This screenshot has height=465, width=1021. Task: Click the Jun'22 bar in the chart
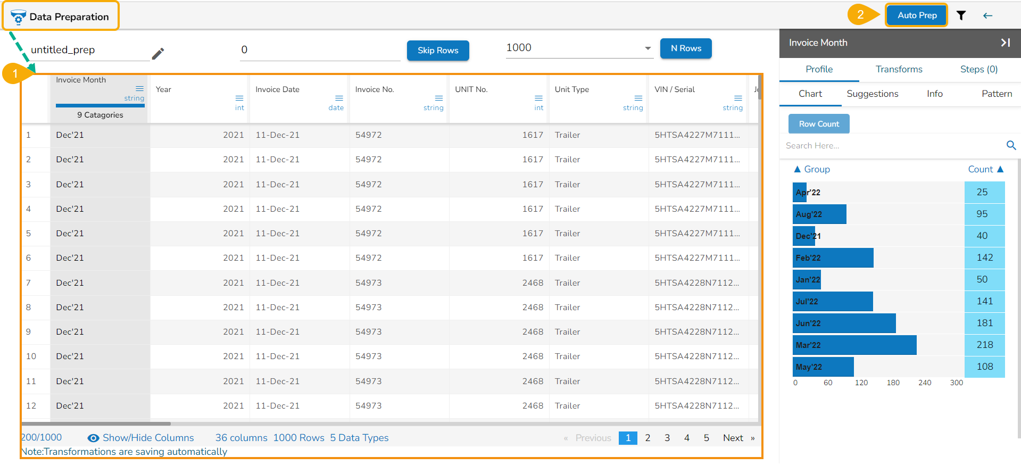tap(844, 323)
